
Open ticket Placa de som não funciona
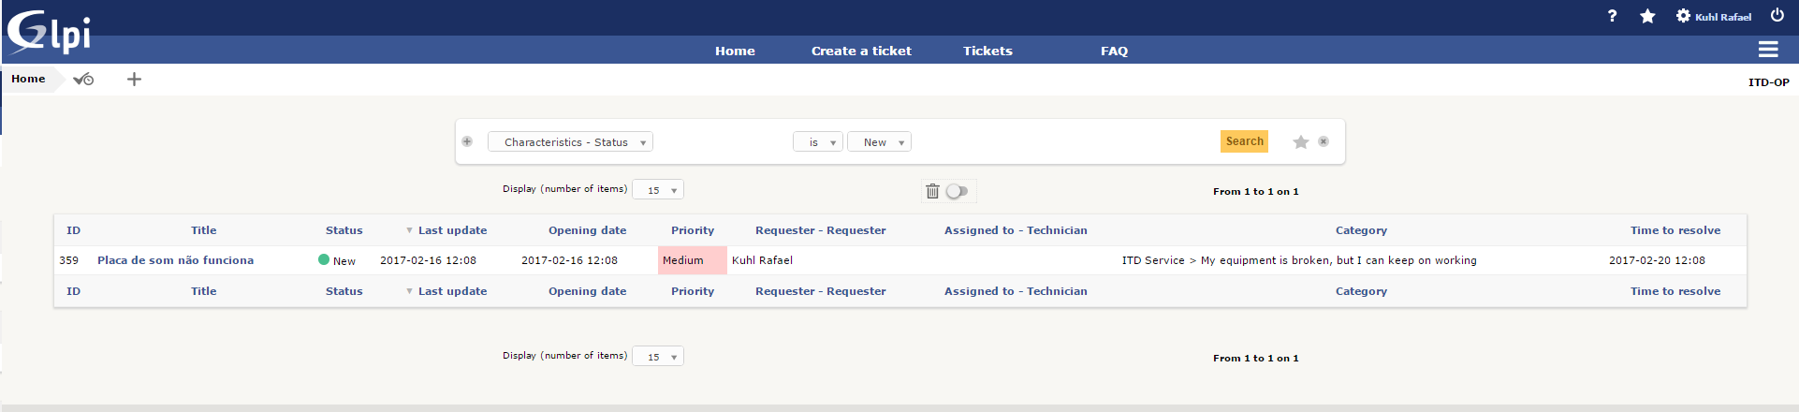click(x=175, y=260)
